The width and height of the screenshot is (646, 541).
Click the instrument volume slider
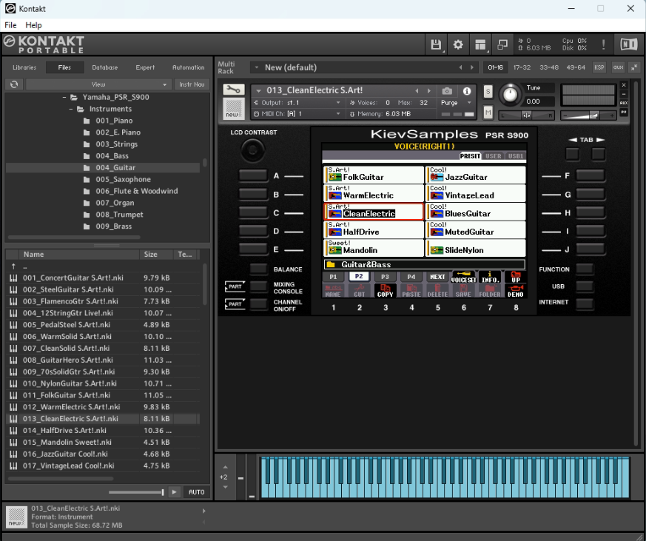588,115
